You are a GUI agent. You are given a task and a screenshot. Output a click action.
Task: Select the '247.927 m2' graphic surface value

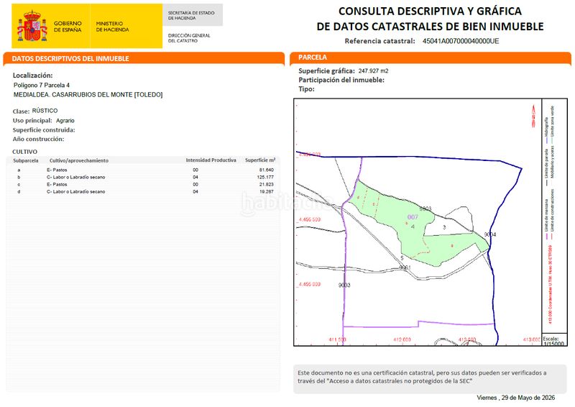click(373, 71)
